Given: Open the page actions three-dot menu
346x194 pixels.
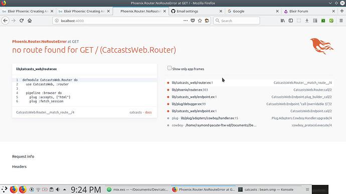Looking at the screenshot, I should 186,21.
